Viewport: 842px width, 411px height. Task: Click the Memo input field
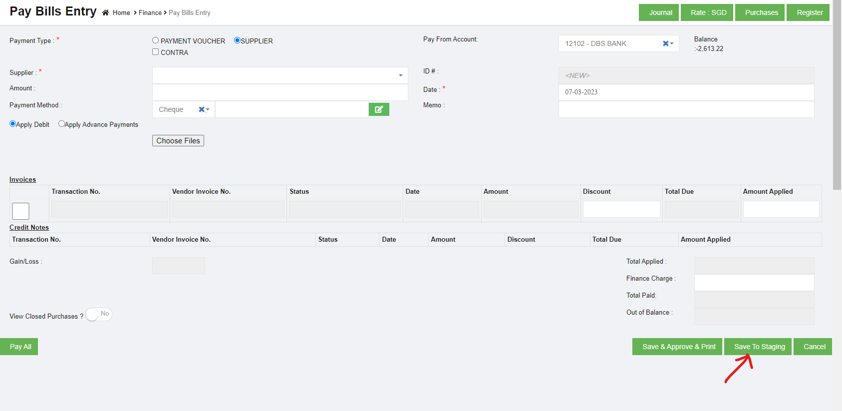click(686, 109)
